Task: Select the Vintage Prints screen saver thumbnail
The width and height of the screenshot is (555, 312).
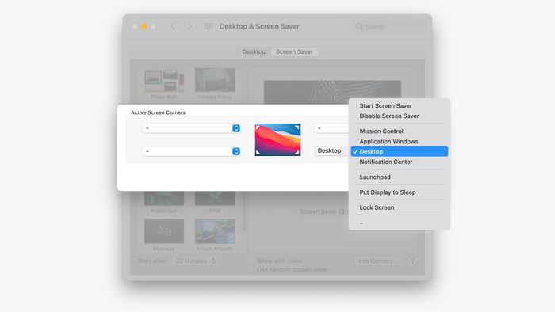Action: (215, 80)
